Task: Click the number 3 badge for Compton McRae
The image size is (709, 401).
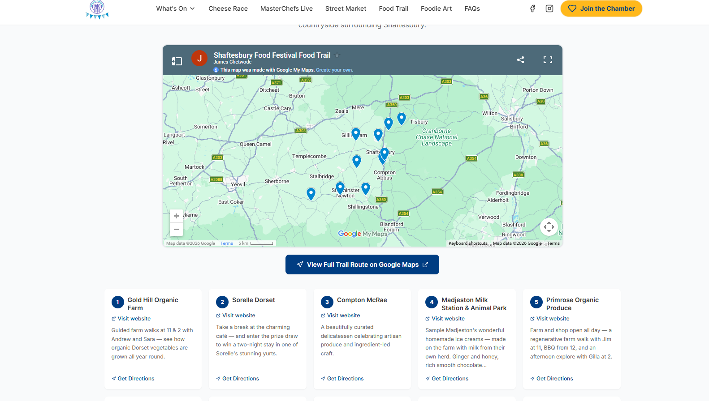Action: pos(327,302)
